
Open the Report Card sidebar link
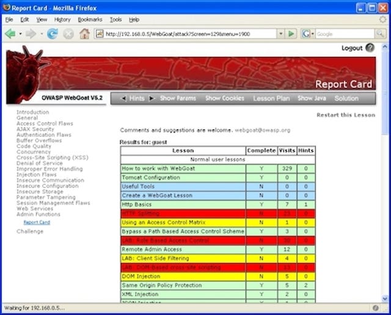click(x=37, y=222)
